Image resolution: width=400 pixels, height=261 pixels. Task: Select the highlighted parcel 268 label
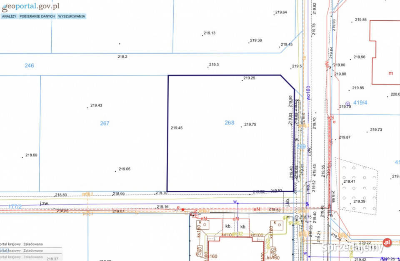tap(229, 123)
